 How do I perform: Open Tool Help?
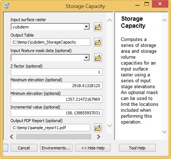[137, 148]
